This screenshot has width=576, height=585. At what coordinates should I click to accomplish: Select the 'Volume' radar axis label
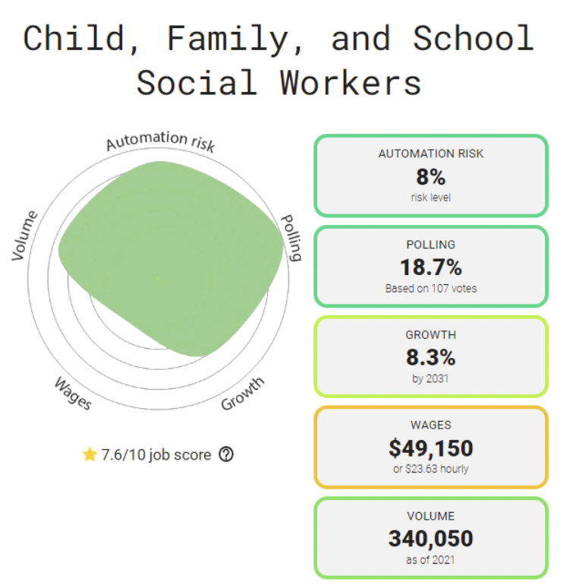(24, 236)
